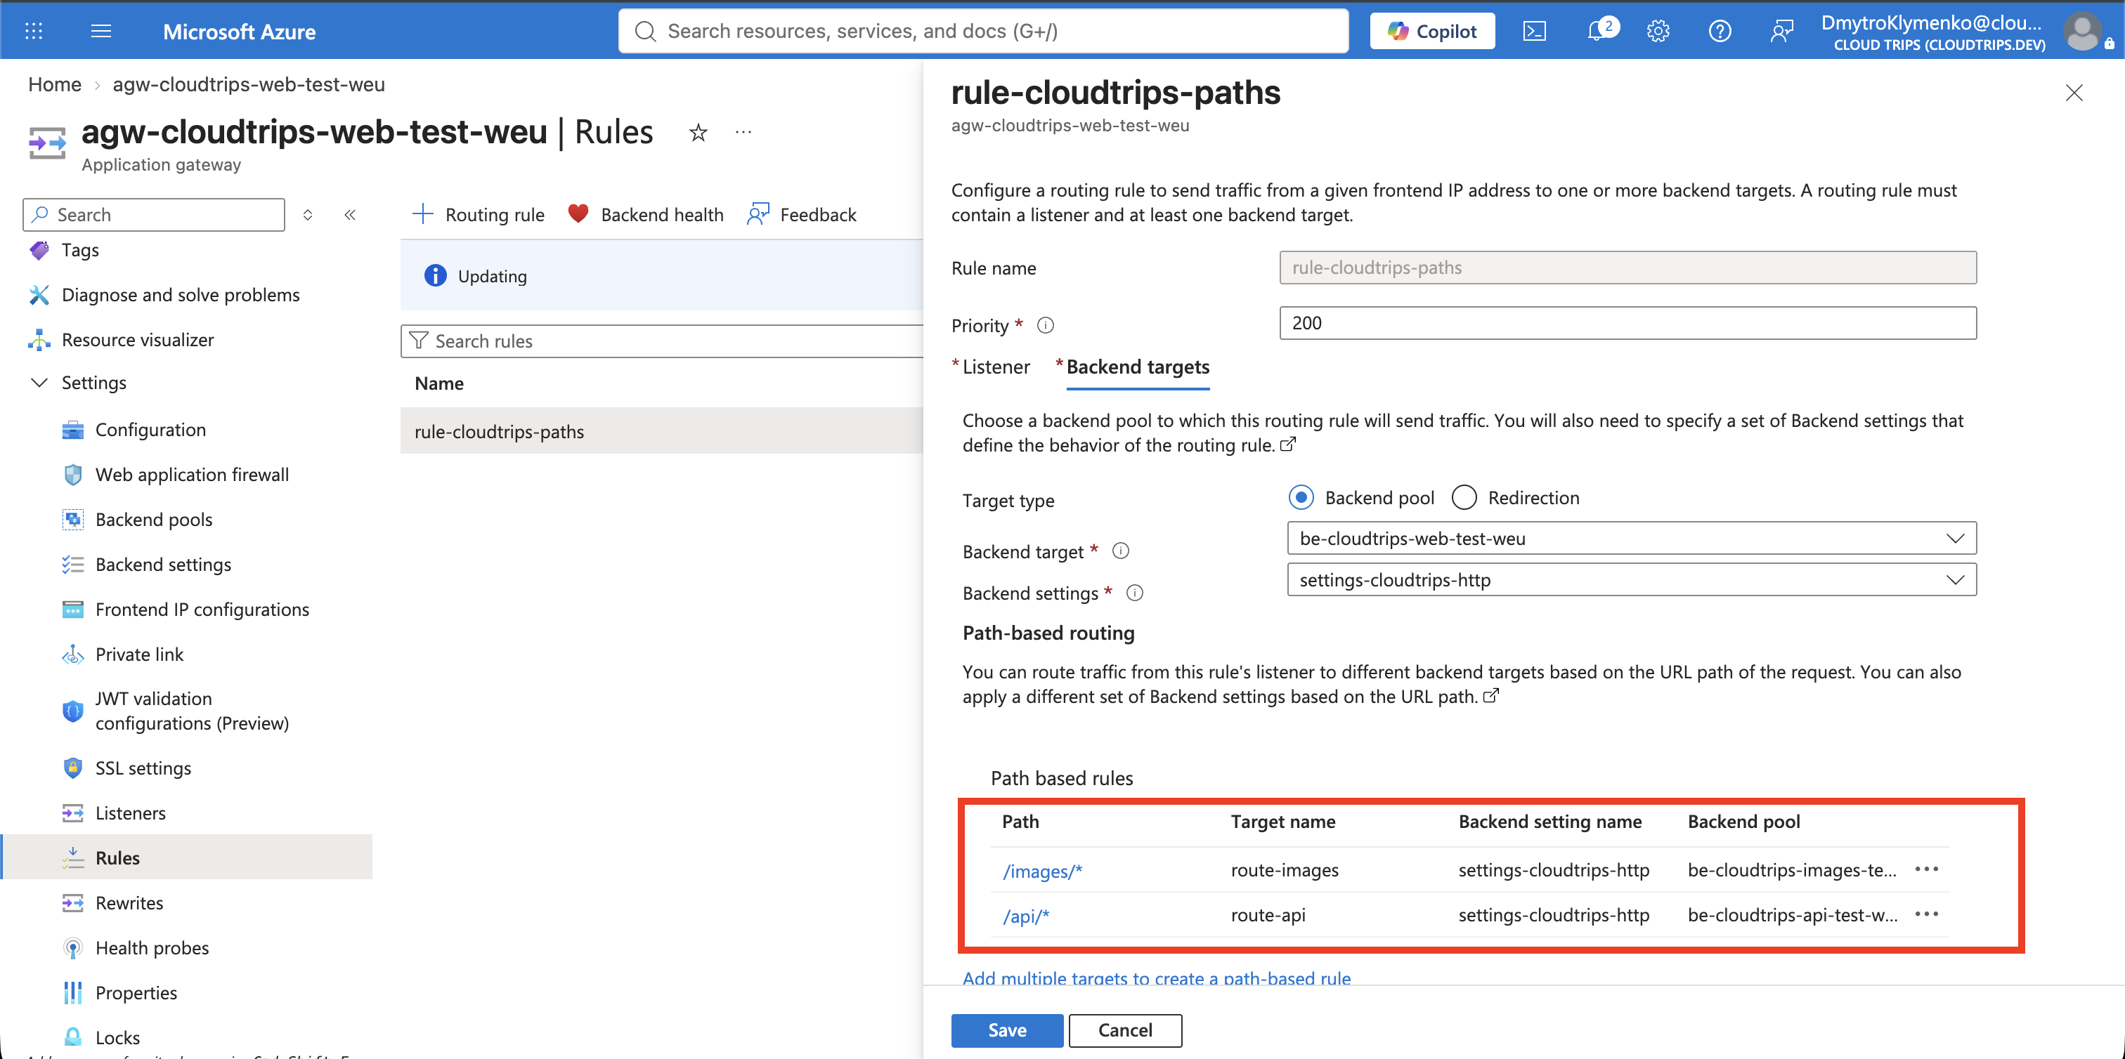Go to Home breadcrumb

coord(54,85)
